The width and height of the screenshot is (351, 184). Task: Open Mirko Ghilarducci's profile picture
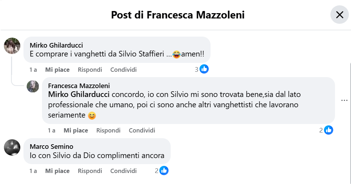click(x=12, y=46)
